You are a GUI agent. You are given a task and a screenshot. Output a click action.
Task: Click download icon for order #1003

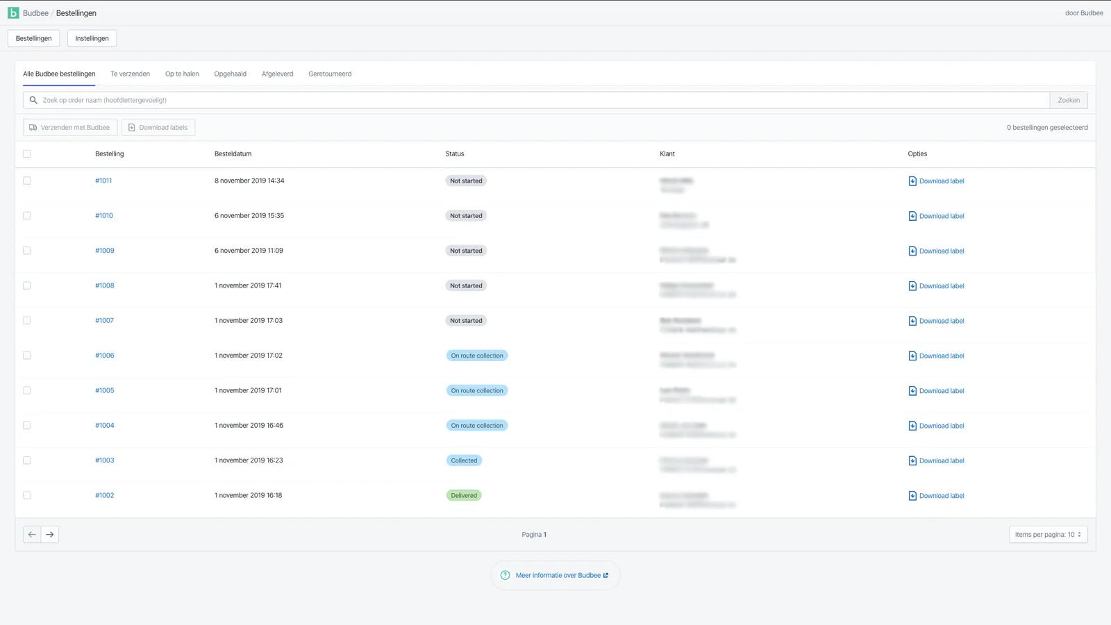click(912, 460)
